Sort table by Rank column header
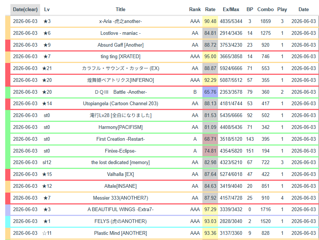 (x=195, y=10)
